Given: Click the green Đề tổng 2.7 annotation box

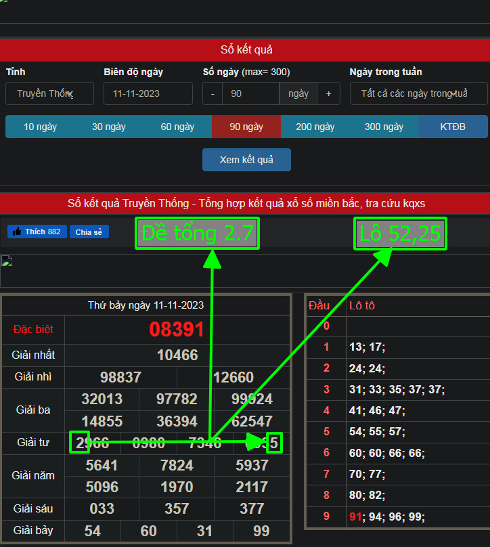Looking at the screenshot, I should [197, 234].
